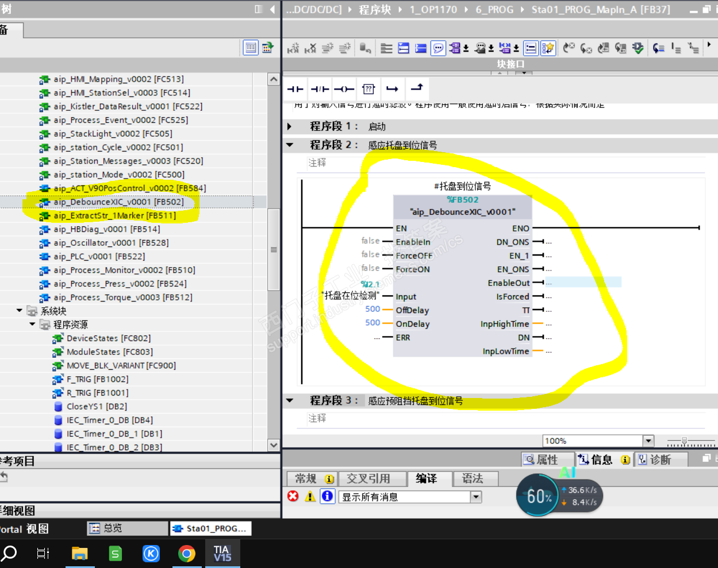Expand 程序段 1 启动 network
Viewport: 718px width, 568px height.
pos(289,126)
